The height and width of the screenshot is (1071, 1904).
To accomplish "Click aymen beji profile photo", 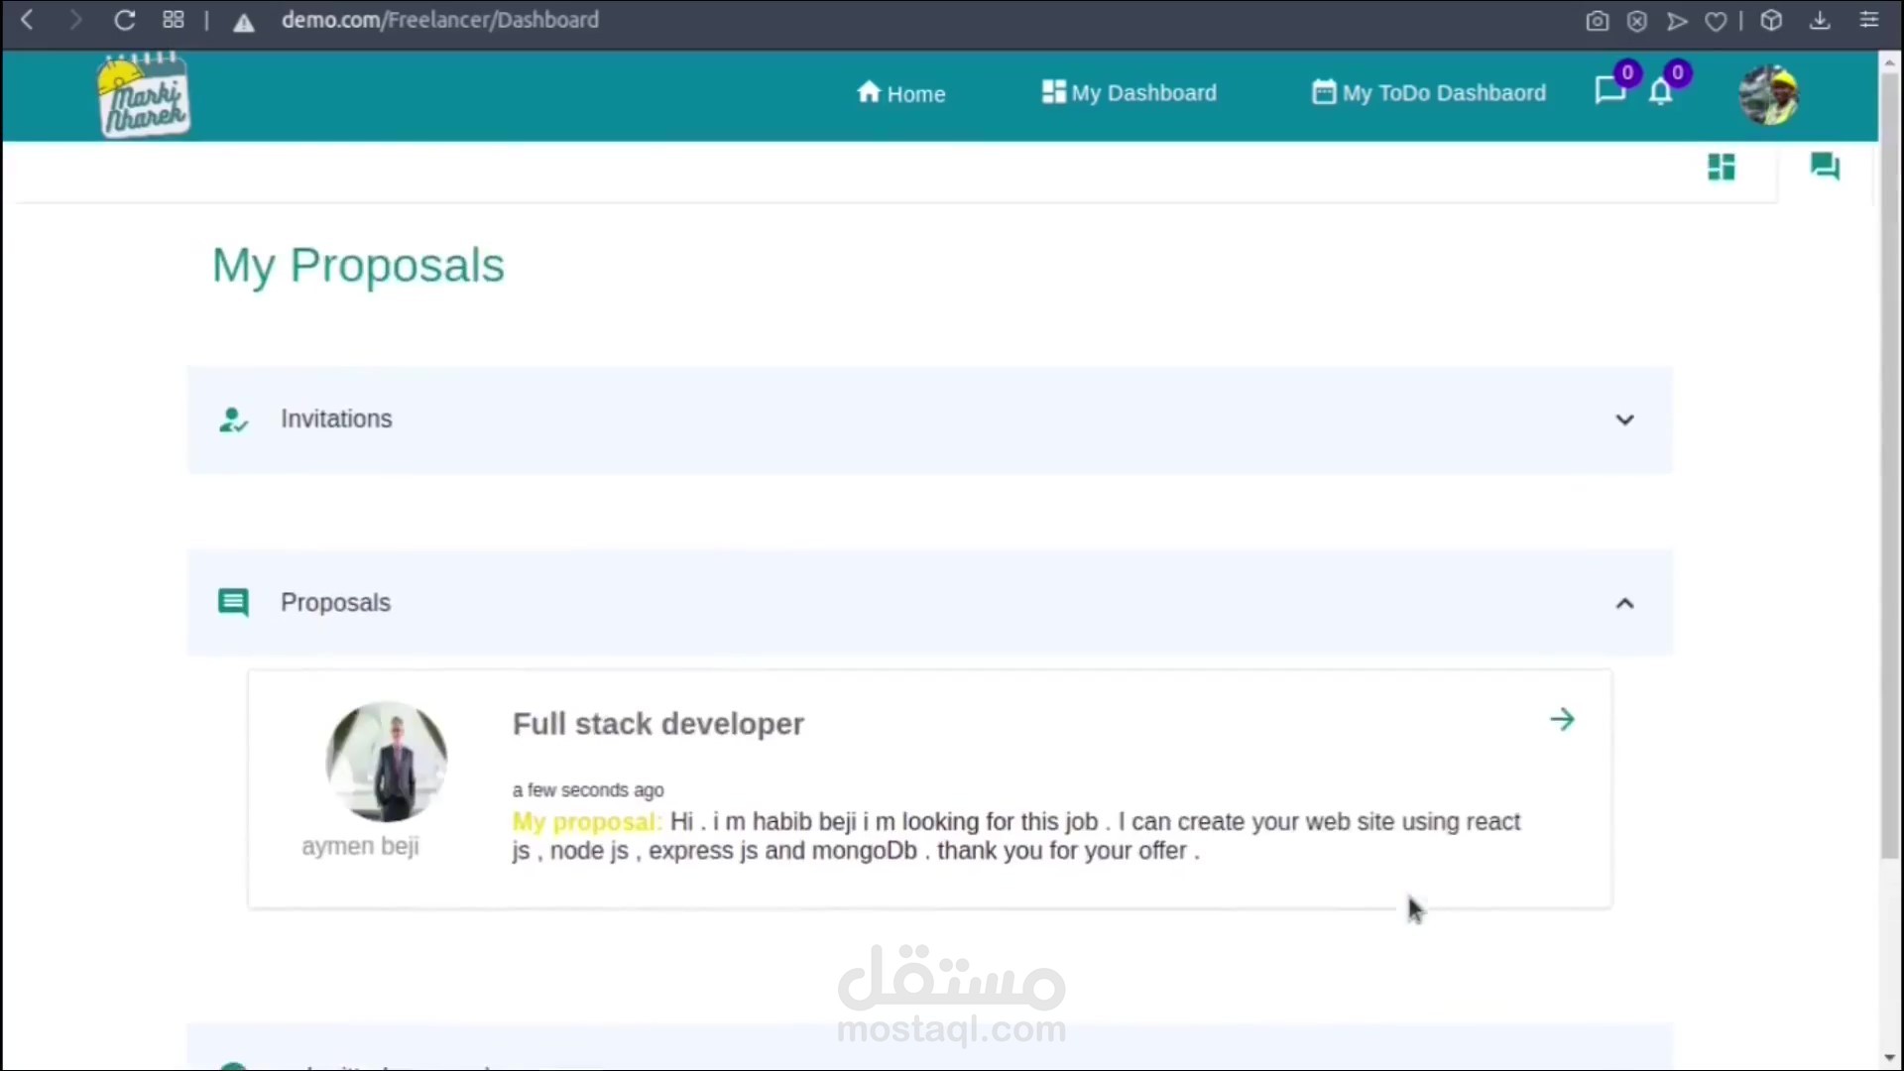I will tap(386, 762).
